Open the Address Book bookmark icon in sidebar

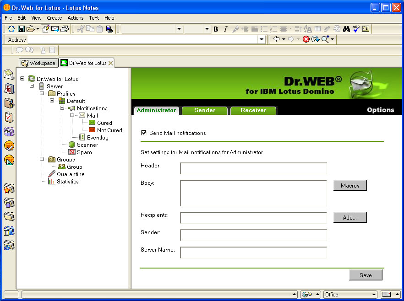(x=9, y=103)
